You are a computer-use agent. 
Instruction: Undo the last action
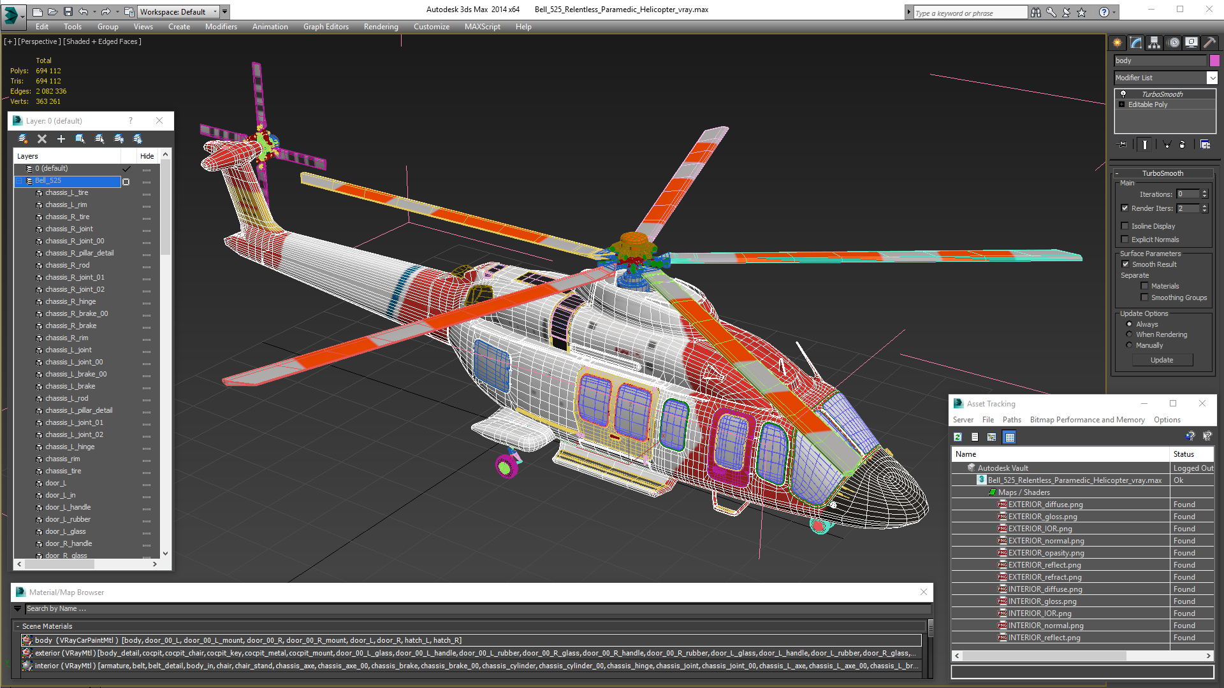[x=84, y=11]
